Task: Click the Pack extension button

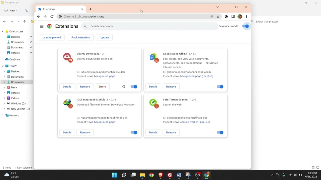Action: [81, 37]
